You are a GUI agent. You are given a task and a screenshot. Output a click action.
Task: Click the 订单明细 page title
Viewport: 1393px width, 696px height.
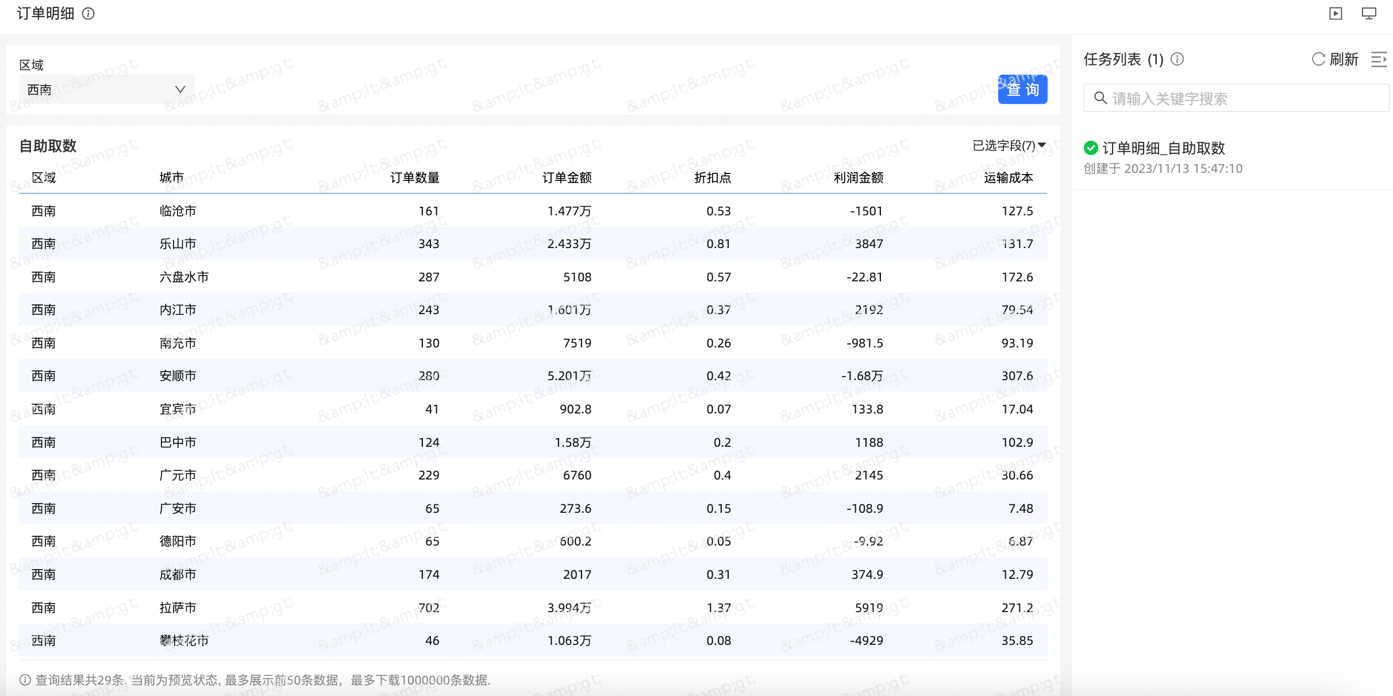point(46,13)
